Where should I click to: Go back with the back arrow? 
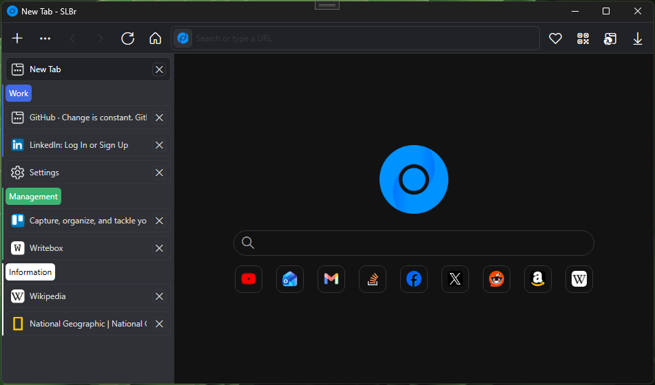[73, 38]
